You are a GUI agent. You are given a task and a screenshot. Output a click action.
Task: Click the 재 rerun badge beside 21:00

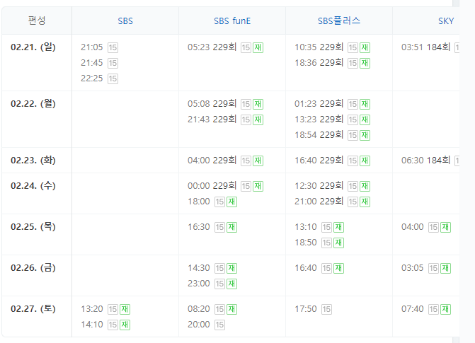(x=365, y=202)
